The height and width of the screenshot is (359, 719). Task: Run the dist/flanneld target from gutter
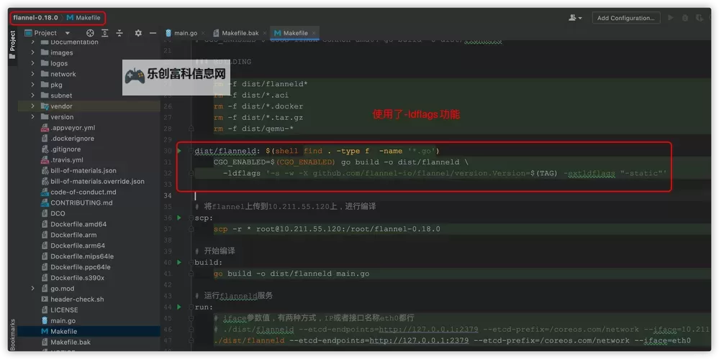(179, 151)
